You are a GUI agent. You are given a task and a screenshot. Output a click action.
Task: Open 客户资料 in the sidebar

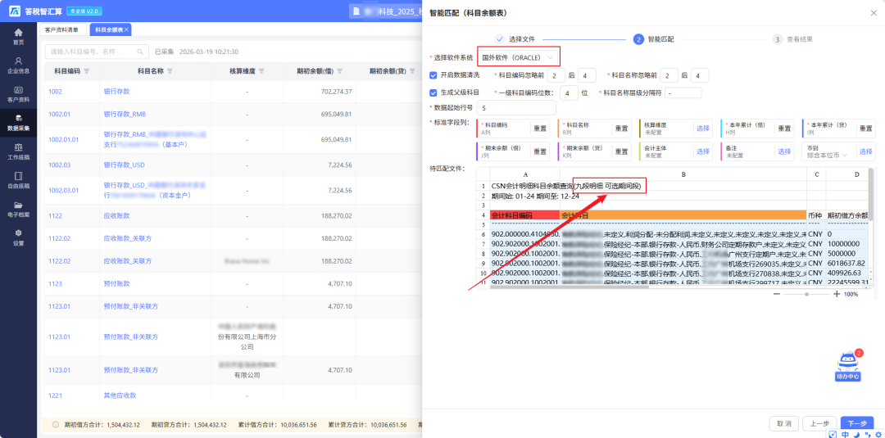pos(19,93)
